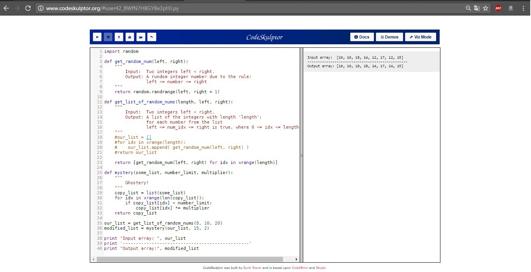
Task: Run the code with the play button
Action: point(97,37)
